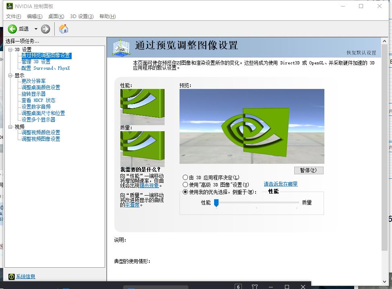Screen dimensions: 392x289
Task: Click the NVIDIA logo in title bar
Action: (9, 6)
